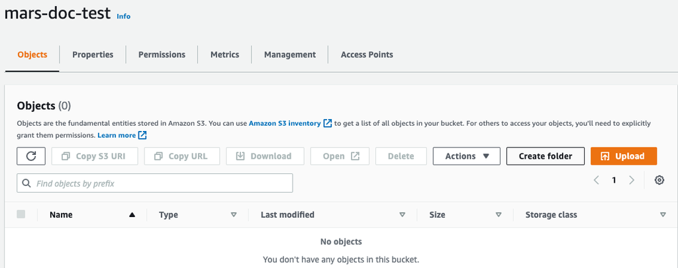Toggle the select all objects checkbox
This screenshot has height=268, width=678.
[21, 214]
